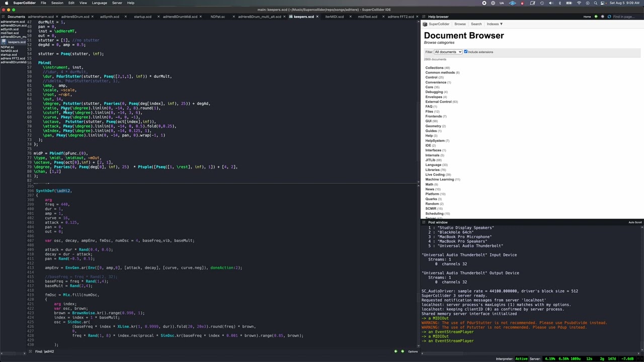Switch to NDPat.sc tab
Viewport: 644px width, 362px height.
(217, 17)
